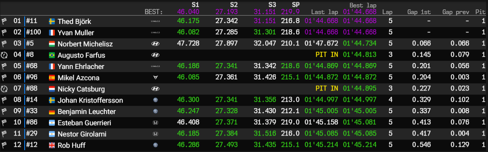Click Nestor Girolami's S3 time 31.516
Viewport: 488px width, 152px height.
tap(265, 134)
